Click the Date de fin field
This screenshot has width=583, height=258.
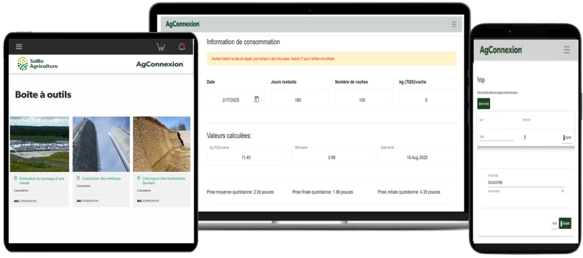417,156
